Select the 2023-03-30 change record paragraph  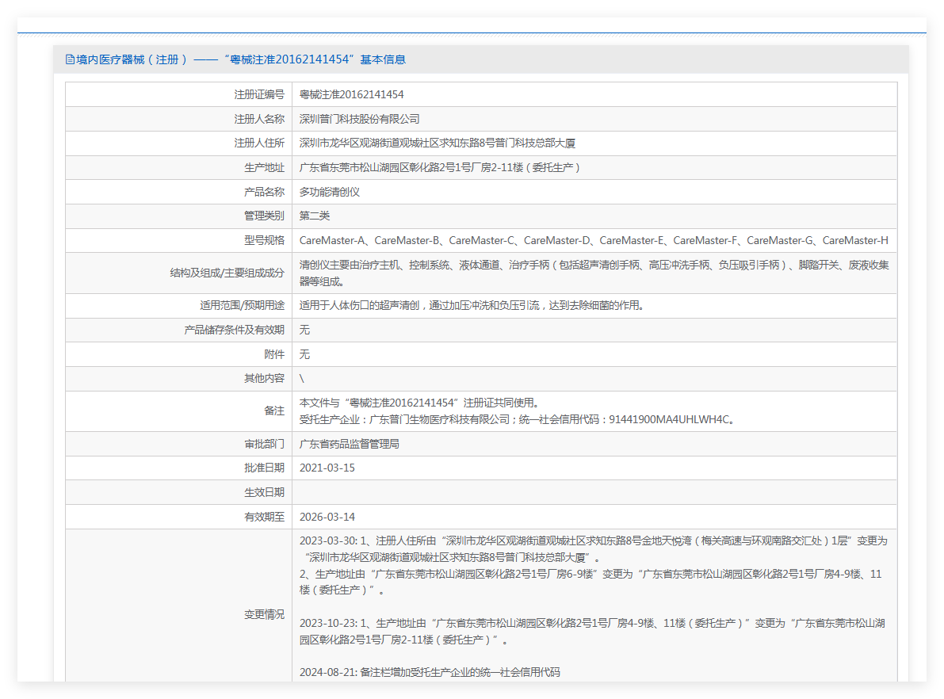pos(594,565)
